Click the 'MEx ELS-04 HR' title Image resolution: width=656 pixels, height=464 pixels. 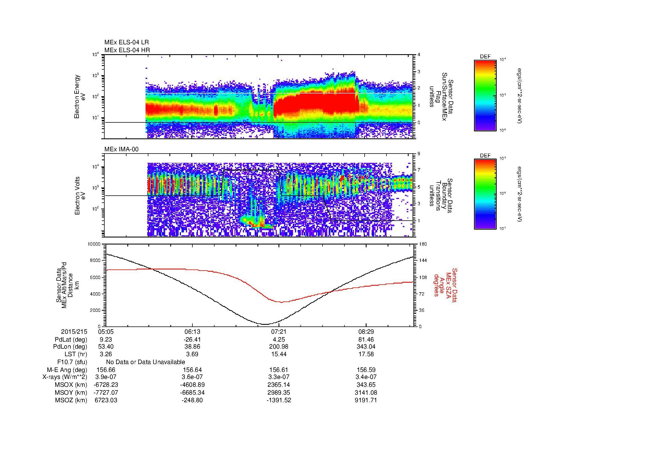click(x=127, y=50)
